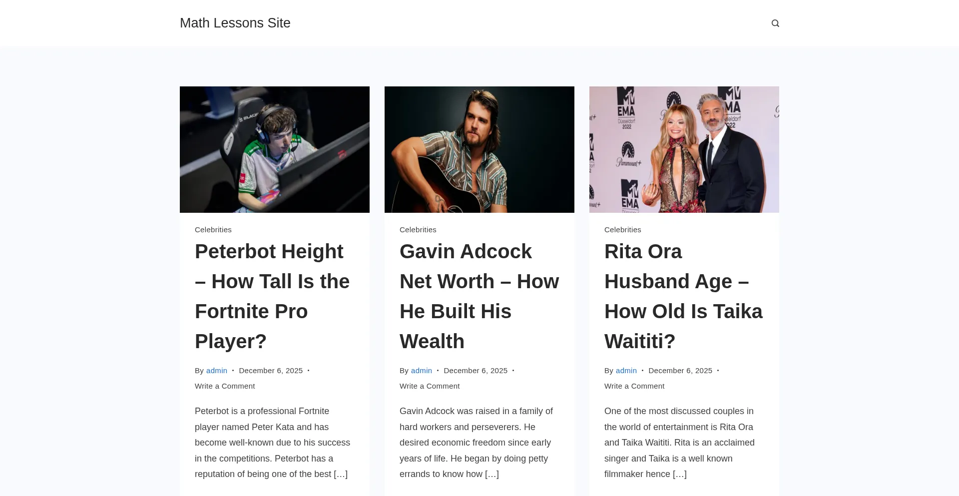The height and width of the screenshot is (496, 959).
Task: Select Celebrities category above the Gavin Adcock post
Action: pos(418,230)
